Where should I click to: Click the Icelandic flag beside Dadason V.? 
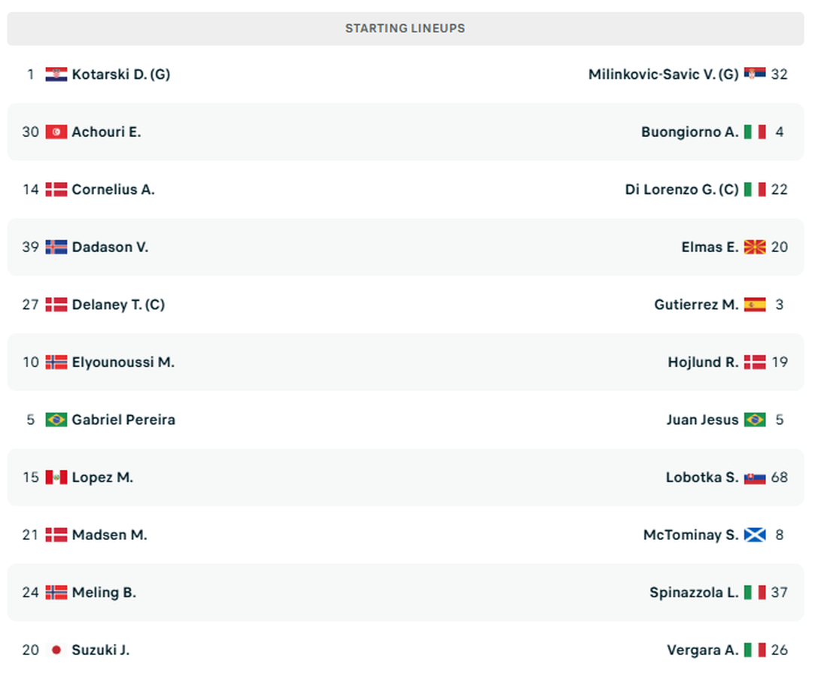pos(56,247)
